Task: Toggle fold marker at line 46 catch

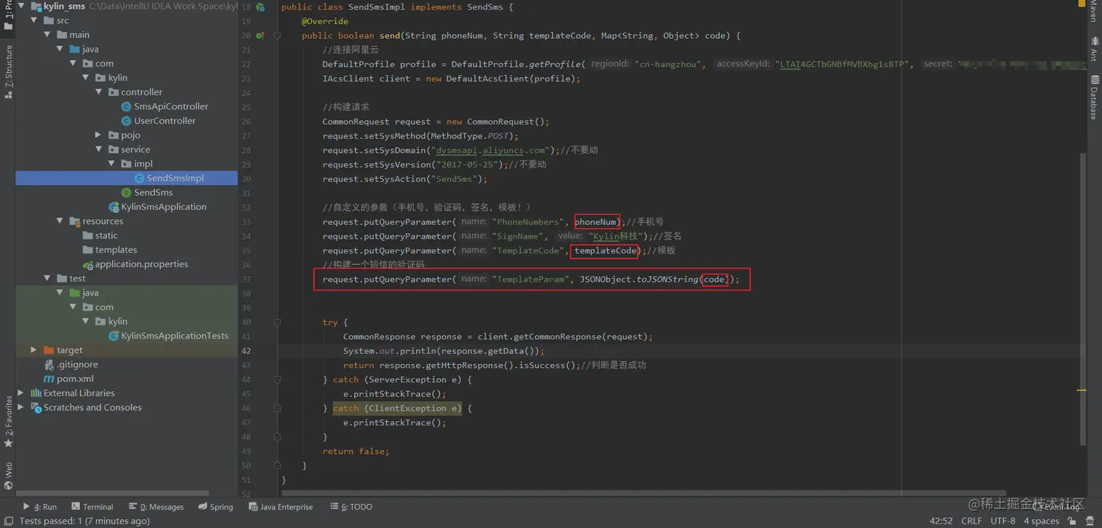Action: [x=277, y=408]
